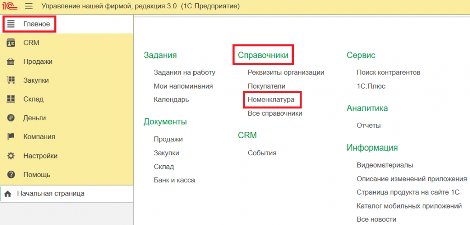The width and height of the screenshot is (470, 225).
Task: Click the green CRM group heading
Action: tap(247, 135)
